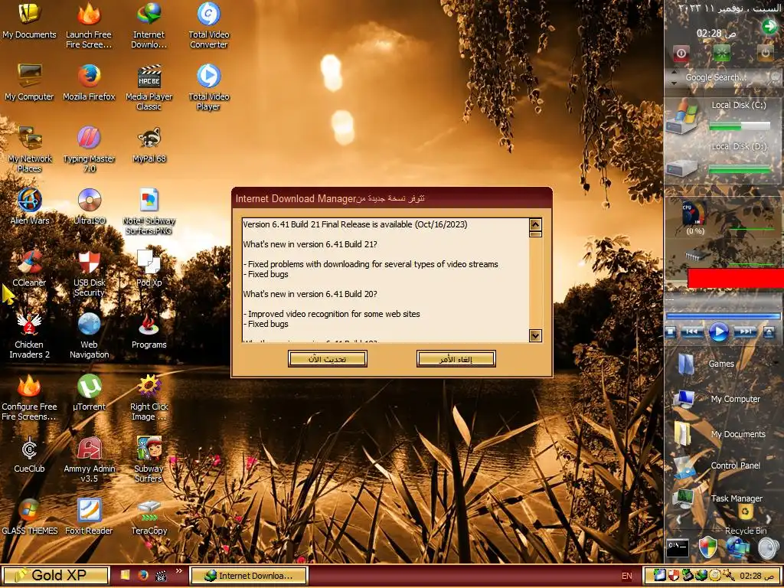Open the Pod Xp desktop icon
The image size is (784, 588).
149,269
